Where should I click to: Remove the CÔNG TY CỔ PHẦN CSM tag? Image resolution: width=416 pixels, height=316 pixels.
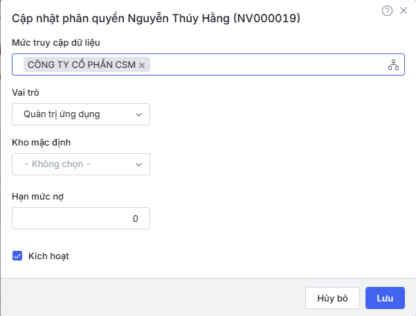click(142, 65)
